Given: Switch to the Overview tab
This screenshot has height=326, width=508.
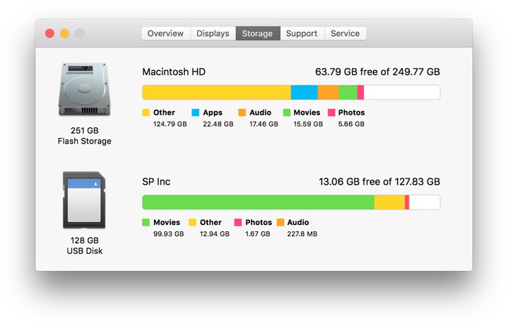Looking at the screenshot, I should click(x=165, y=33).
